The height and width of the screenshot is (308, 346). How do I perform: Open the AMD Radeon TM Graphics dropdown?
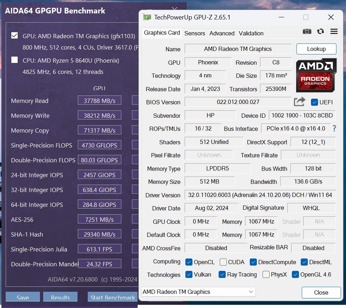tap(198, 292)
